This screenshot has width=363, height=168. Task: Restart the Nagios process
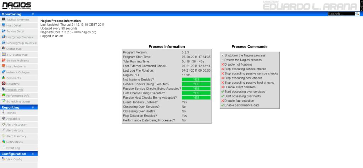[x=243, y=60]
